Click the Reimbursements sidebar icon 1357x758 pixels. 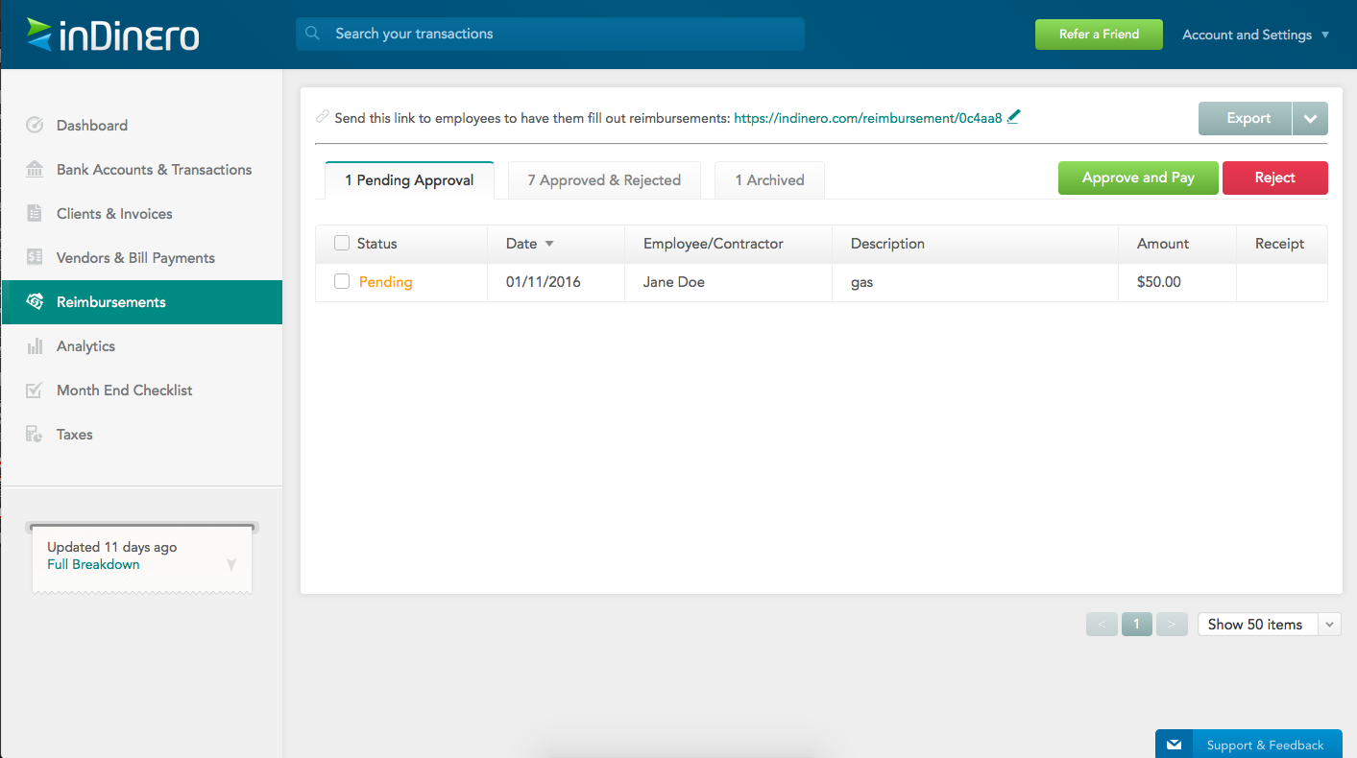click(x=35, y=302)
